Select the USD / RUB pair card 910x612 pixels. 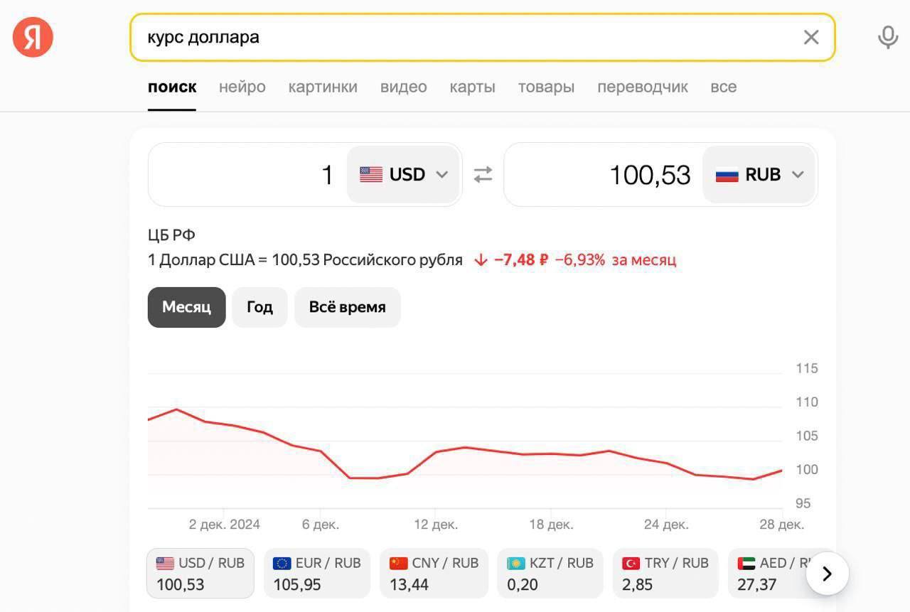[200, 573]
